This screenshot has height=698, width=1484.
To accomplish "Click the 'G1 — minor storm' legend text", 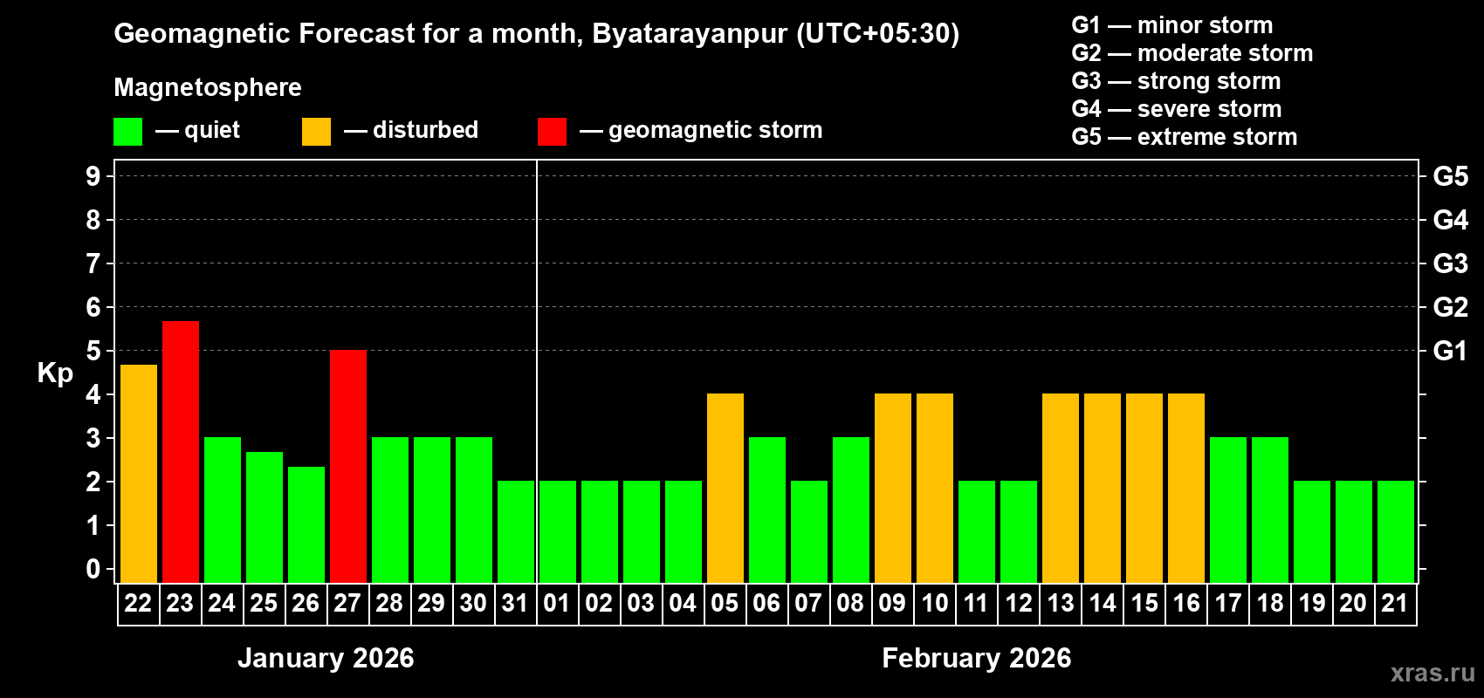I will pos(1172,25).
